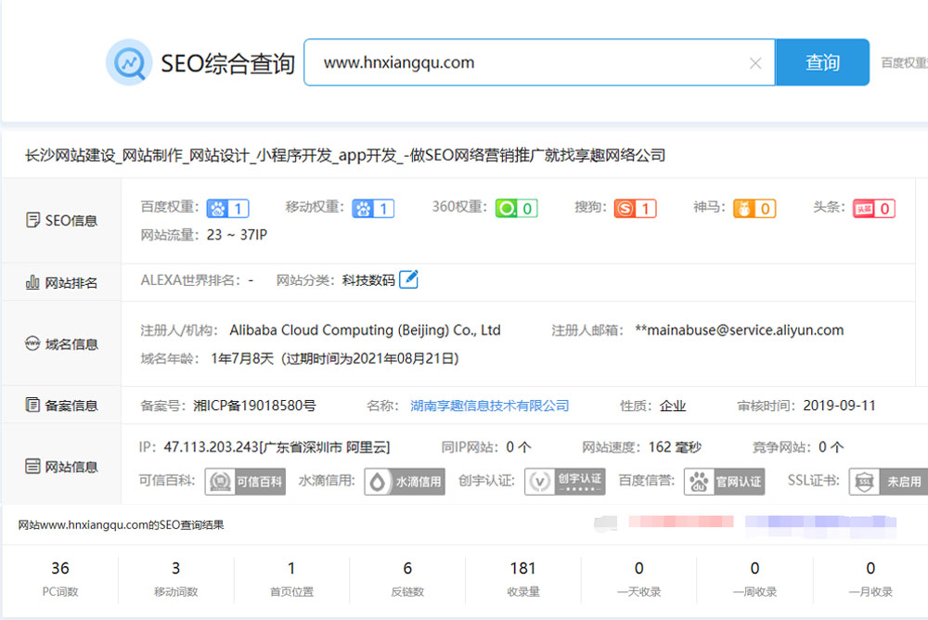Click the 网站速度 162 毫秒 value
This screenshot has height=620, width=928.
click(x=675, y=447)
